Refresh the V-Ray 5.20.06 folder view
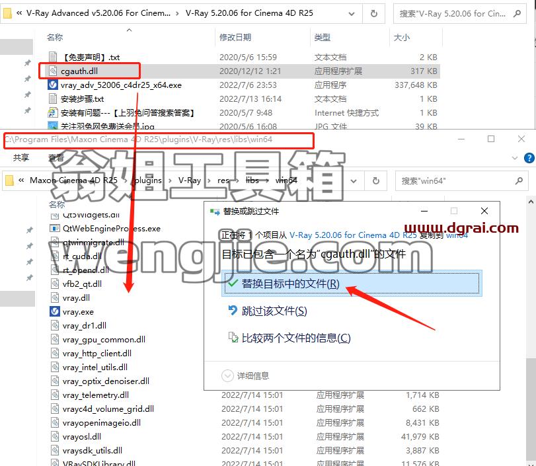The height and width of the screenshot is (466, 536). pos(374,13)
